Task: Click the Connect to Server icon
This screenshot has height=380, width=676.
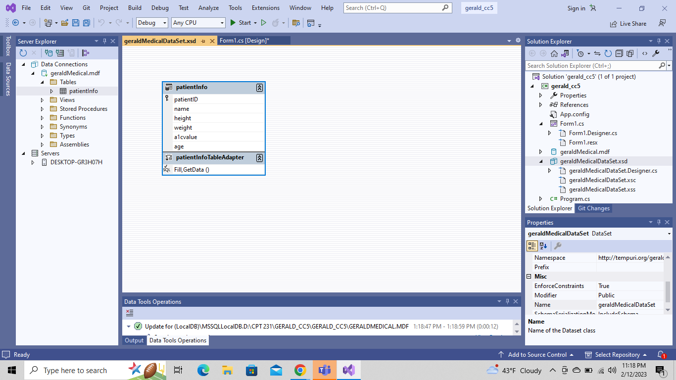Action: pos(60,53)
